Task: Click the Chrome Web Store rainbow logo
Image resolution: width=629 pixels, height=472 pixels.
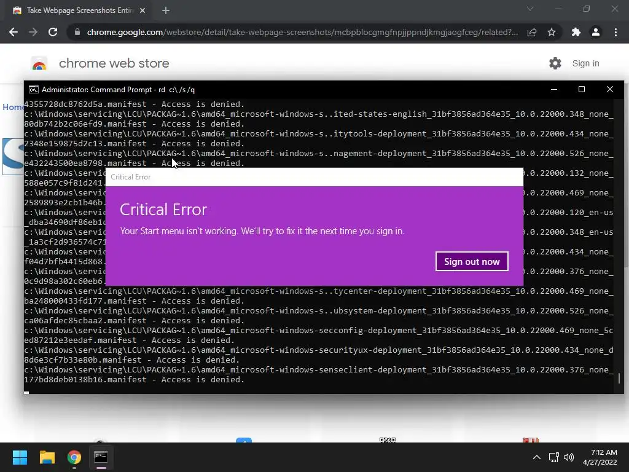Action: [x=39, y=63]
